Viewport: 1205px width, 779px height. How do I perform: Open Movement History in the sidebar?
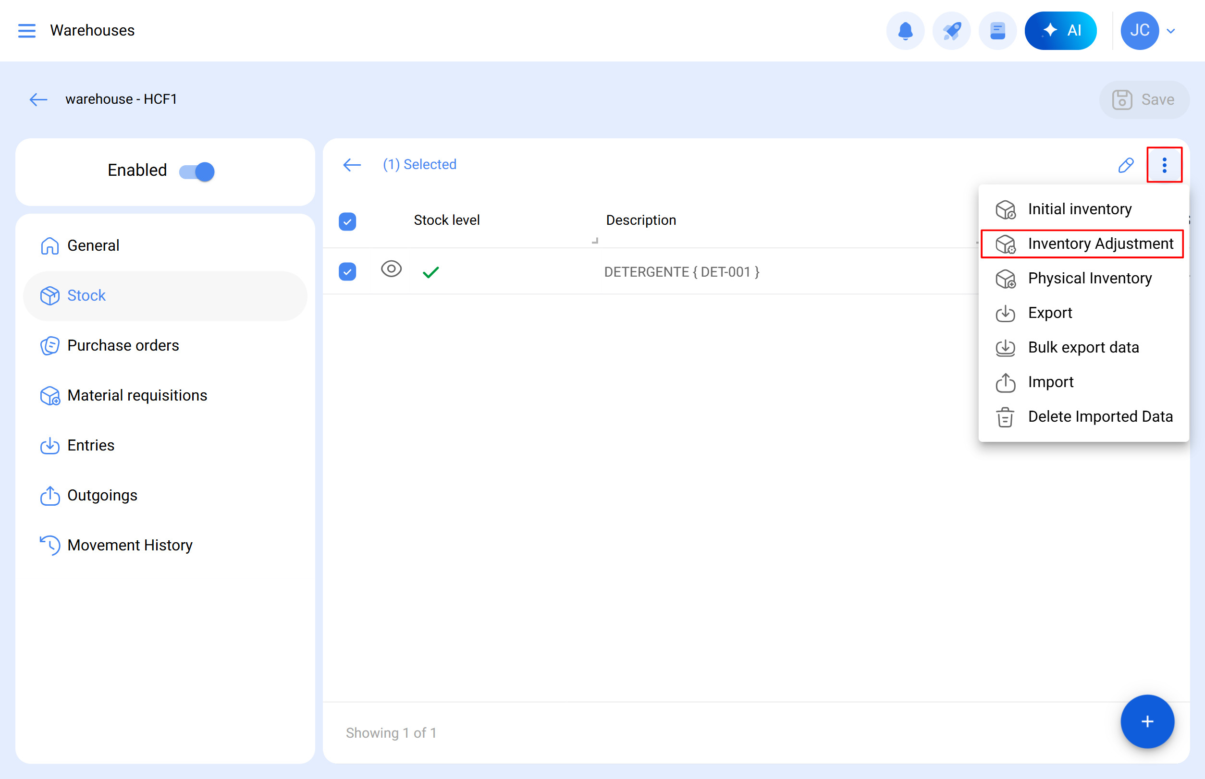pos(130,545)
